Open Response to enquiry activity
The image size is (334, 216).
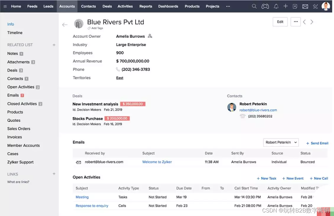(x=92, y=206)
